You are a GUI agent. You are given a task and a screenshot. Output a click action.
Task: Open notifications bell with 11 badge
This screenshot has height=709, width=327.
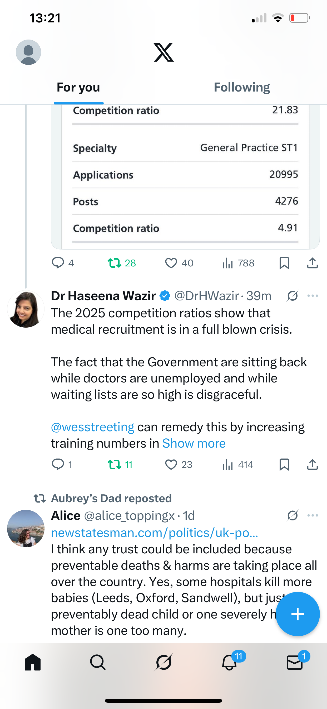coord(229,662)
